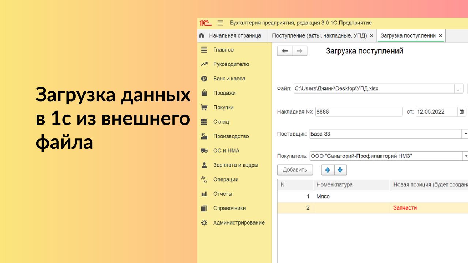Screen dimensions: 468x263
Task: Move row down with blue arrow
Action: click(x=340, y=170)
